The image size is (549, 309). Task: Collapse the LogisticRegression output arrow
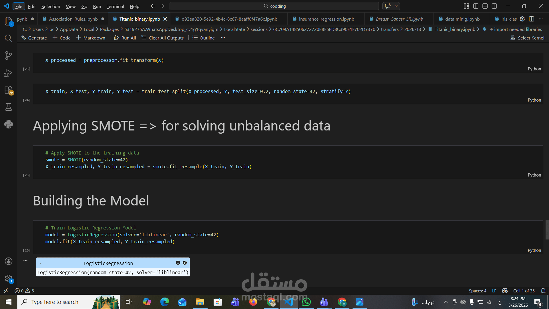coord(40,263)
